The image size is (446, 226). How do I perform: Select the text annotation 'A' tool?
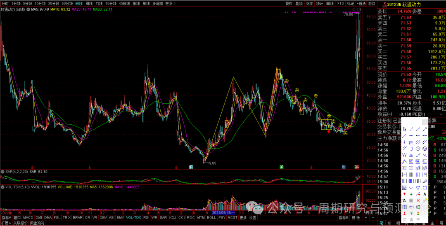click(x=425, y=194)
